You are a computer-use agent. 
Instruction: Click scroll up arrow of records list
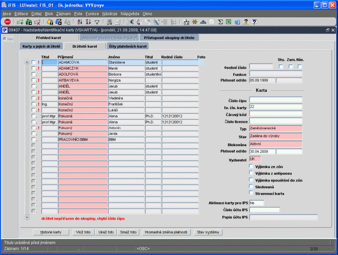coord(27,62)
